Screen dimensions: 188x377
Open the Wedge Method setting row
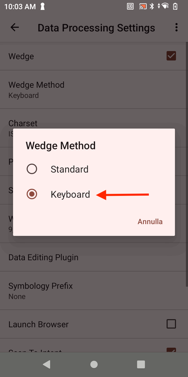(37, 90)
